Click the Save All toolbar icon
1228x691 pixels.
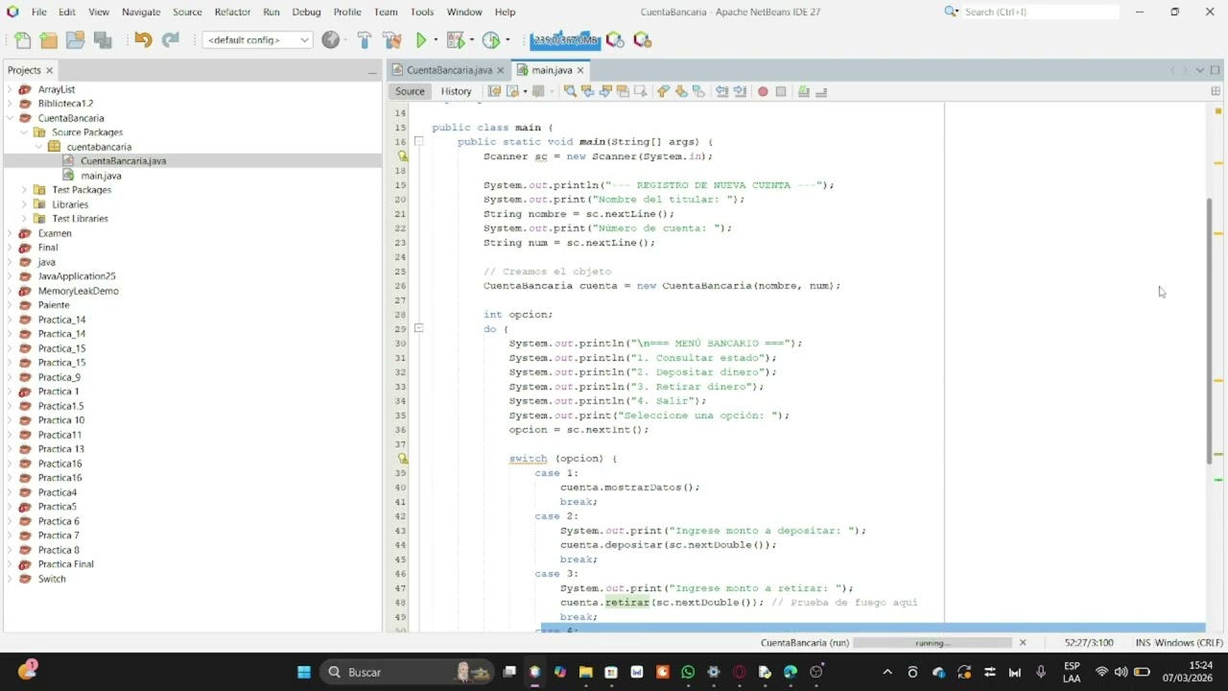[103, 40]
